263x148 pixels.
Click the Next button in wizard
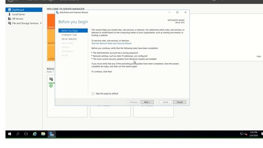[147, 102]
